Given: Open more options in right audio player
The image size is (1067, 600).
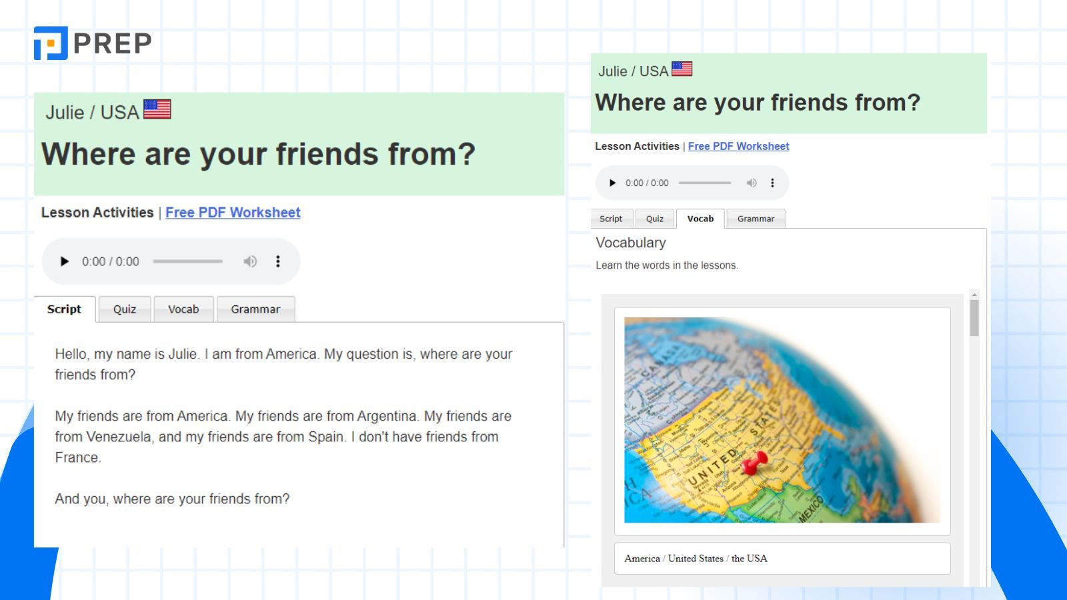Looking at the screenshot, I should click(772, 183).
